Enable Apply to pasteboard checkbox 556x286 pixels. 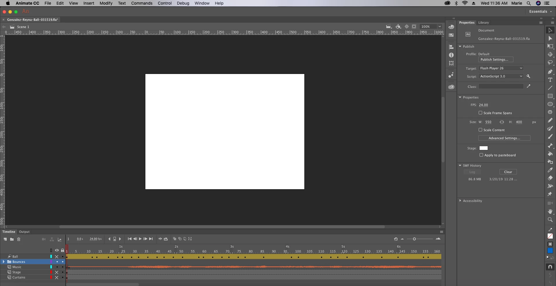481,155
